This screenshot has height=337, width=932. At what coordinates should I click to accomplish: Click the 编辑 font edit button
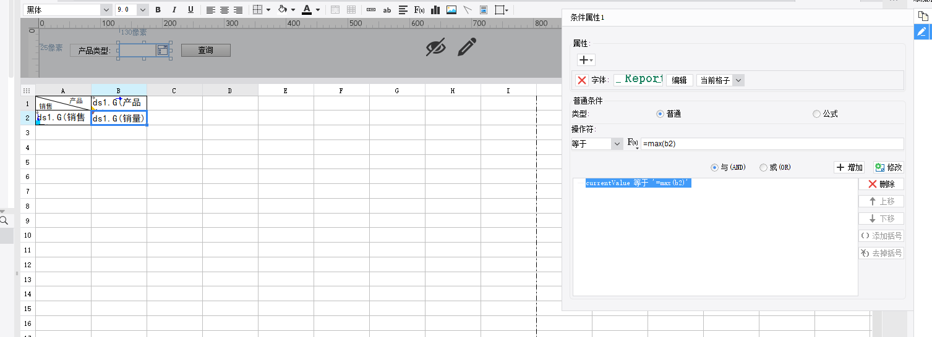tap(679, 80)
